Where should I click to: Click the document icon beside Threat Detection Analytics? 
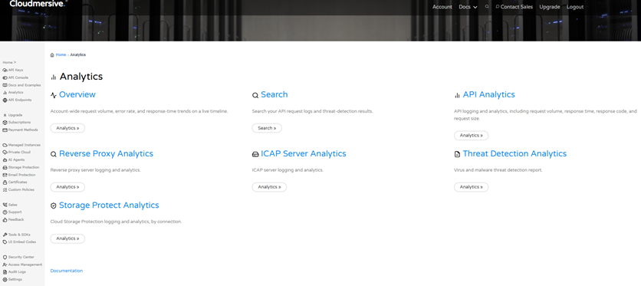point(457,154)
